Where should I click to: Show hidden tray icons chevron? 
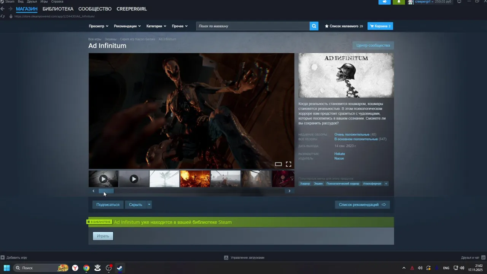404,268
